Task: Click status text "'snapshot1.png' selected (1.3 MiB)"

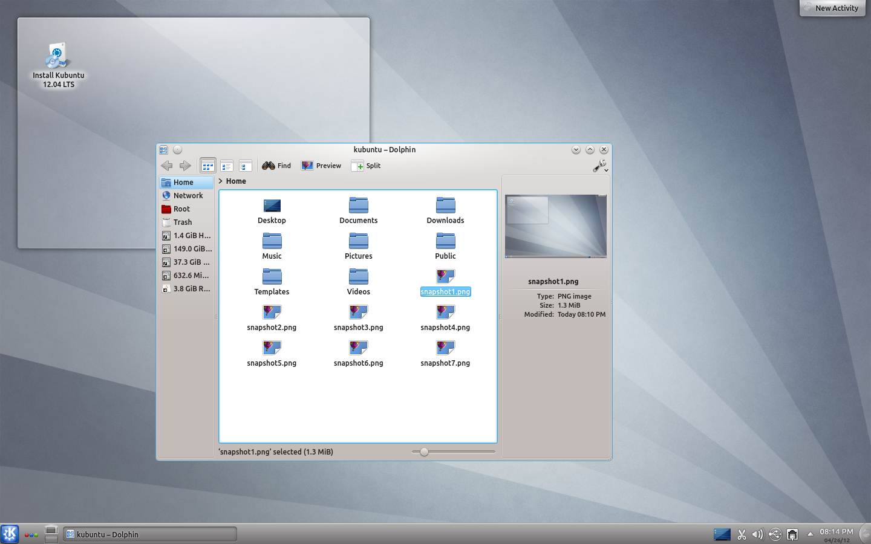Action: [x=276, y=452]
